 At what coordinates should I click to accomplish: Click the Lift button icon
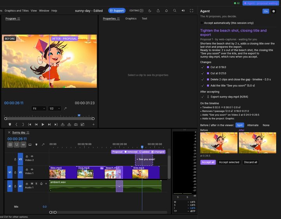[62, 125]
